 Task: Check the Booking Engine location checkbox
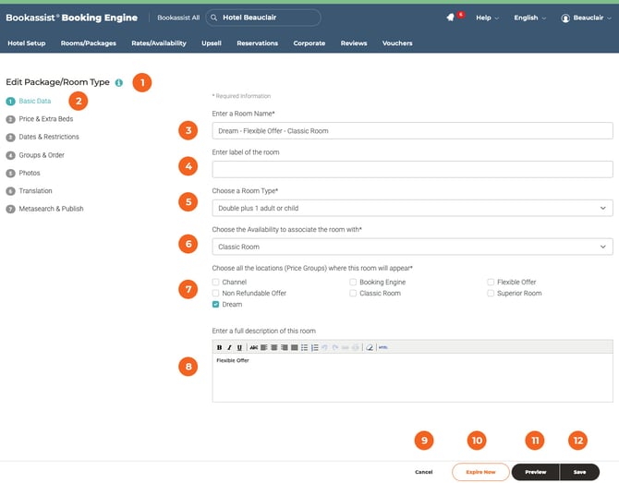(353, 282)
